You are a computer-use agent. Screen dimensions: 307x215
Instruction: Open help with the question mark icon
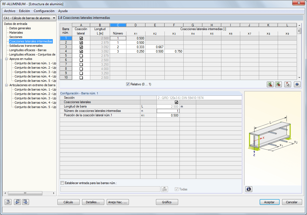click(8, 202)
